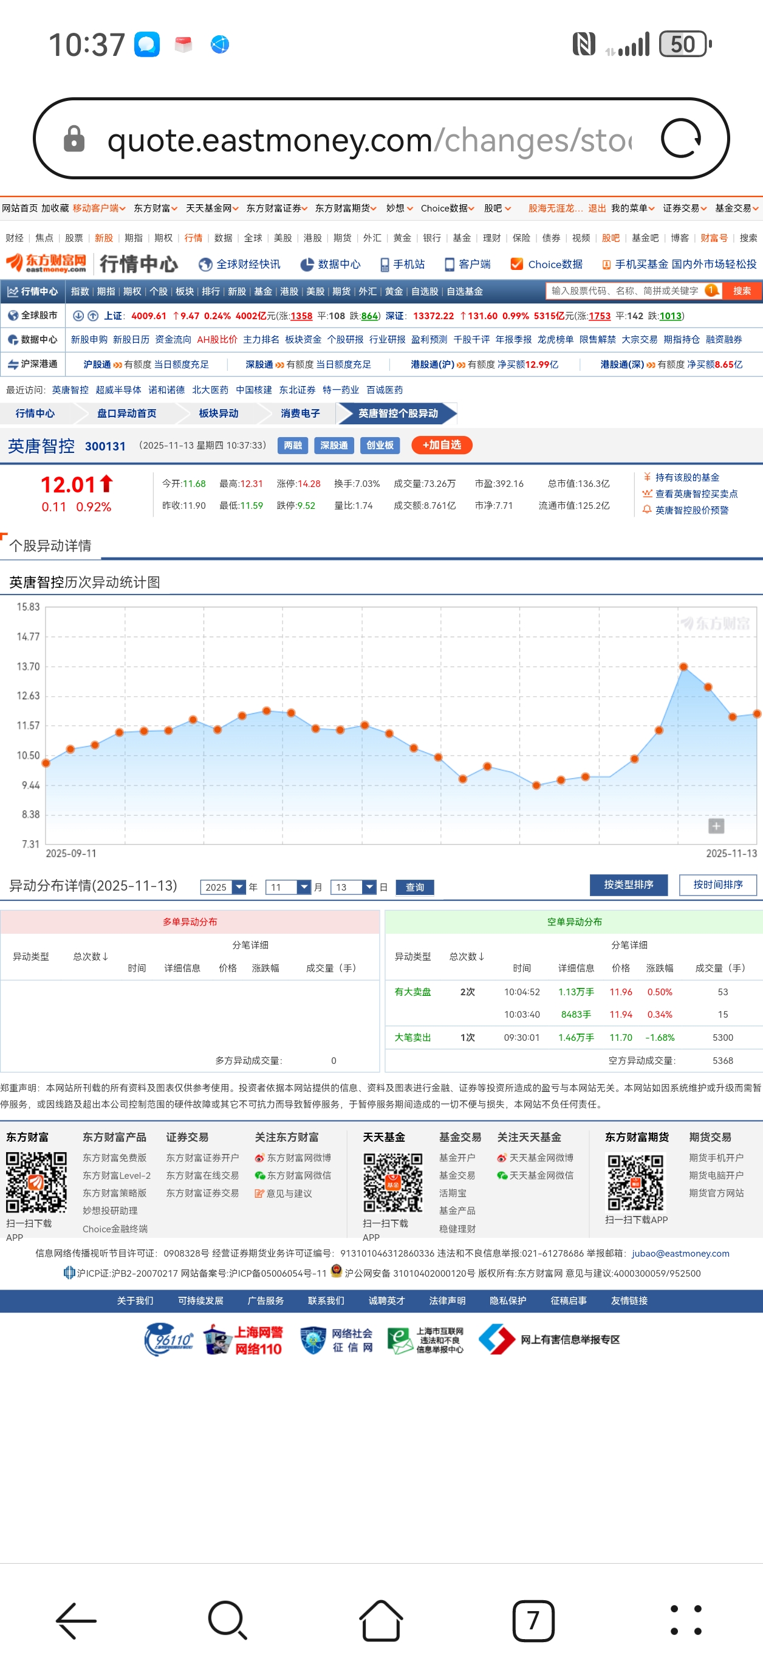Image resolution: width=763 pixels, height=1678 pixels.
Task: Open the month 11 dropdown
Action: [288, 886]
